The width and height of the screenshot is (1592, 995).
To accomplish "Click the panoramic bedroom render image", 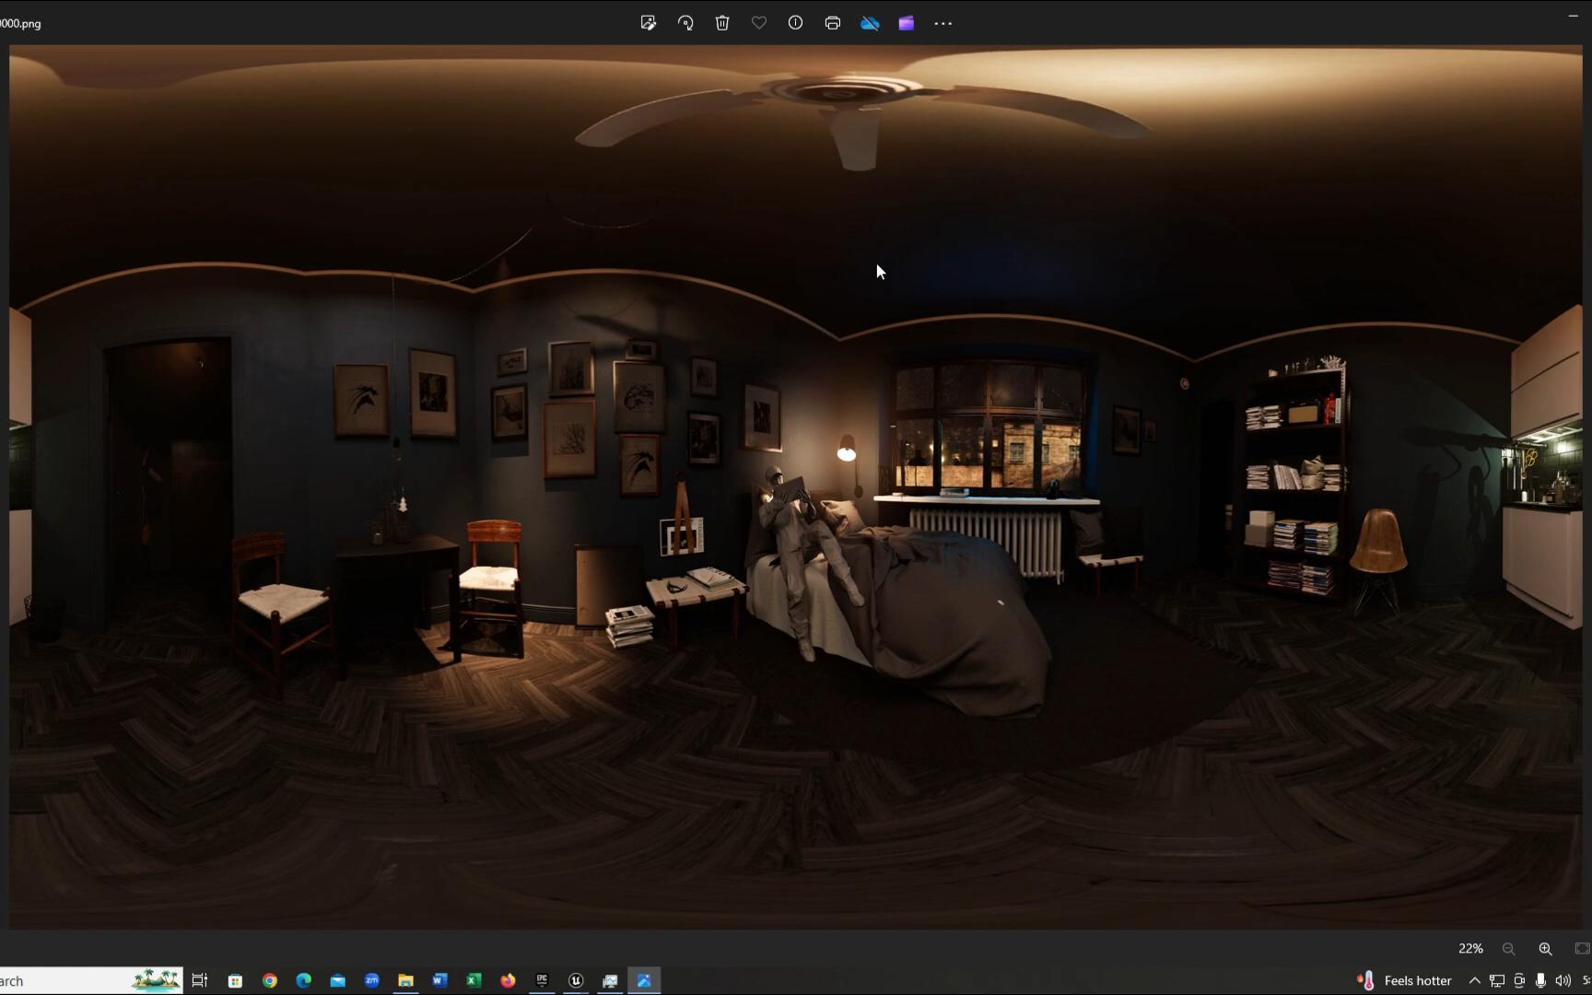I will [796, 486].
